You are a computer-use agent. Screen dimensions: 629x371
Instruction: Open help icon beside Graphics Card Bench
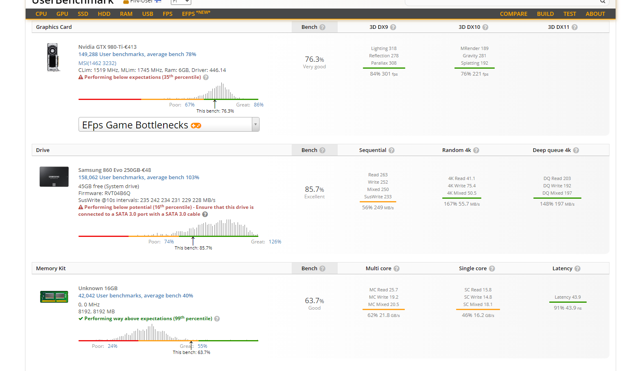(322, 27)
